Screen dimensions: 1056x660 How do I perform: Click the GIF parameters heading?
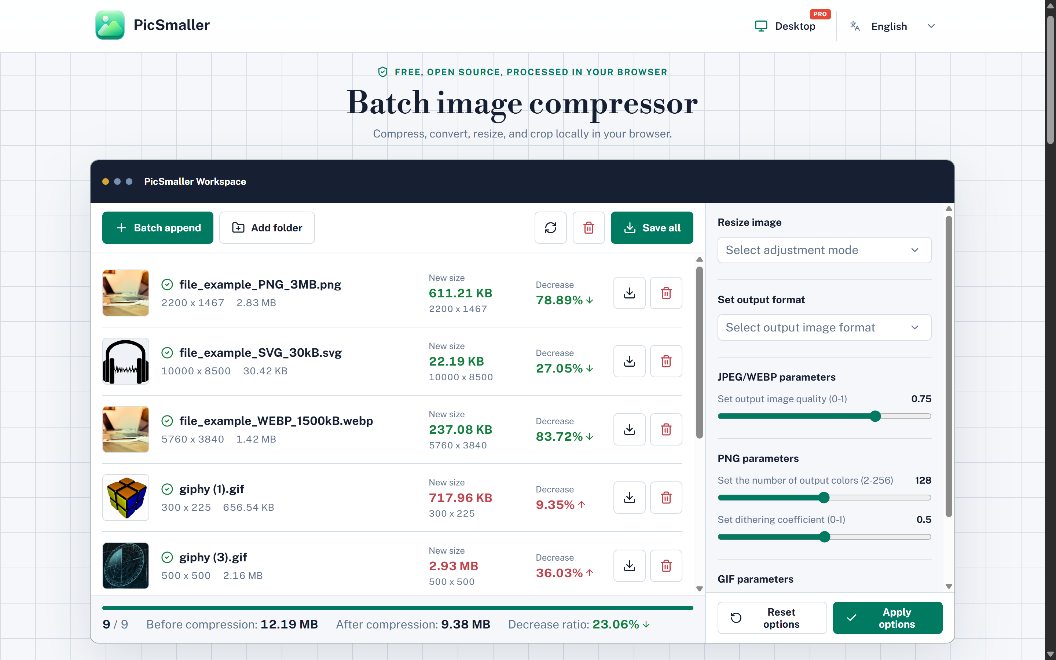click(x=755, y=579)
